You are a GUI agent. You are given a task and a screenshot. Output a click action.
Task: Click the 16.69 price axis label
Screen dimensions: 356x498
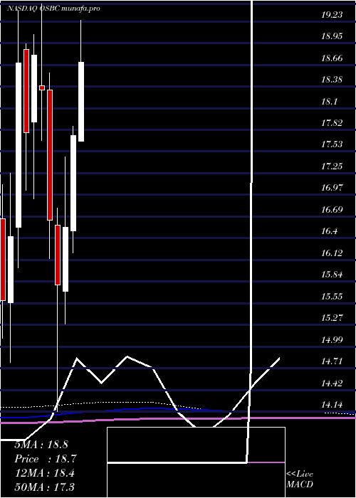pyautogui.click(x=332, y=210)
